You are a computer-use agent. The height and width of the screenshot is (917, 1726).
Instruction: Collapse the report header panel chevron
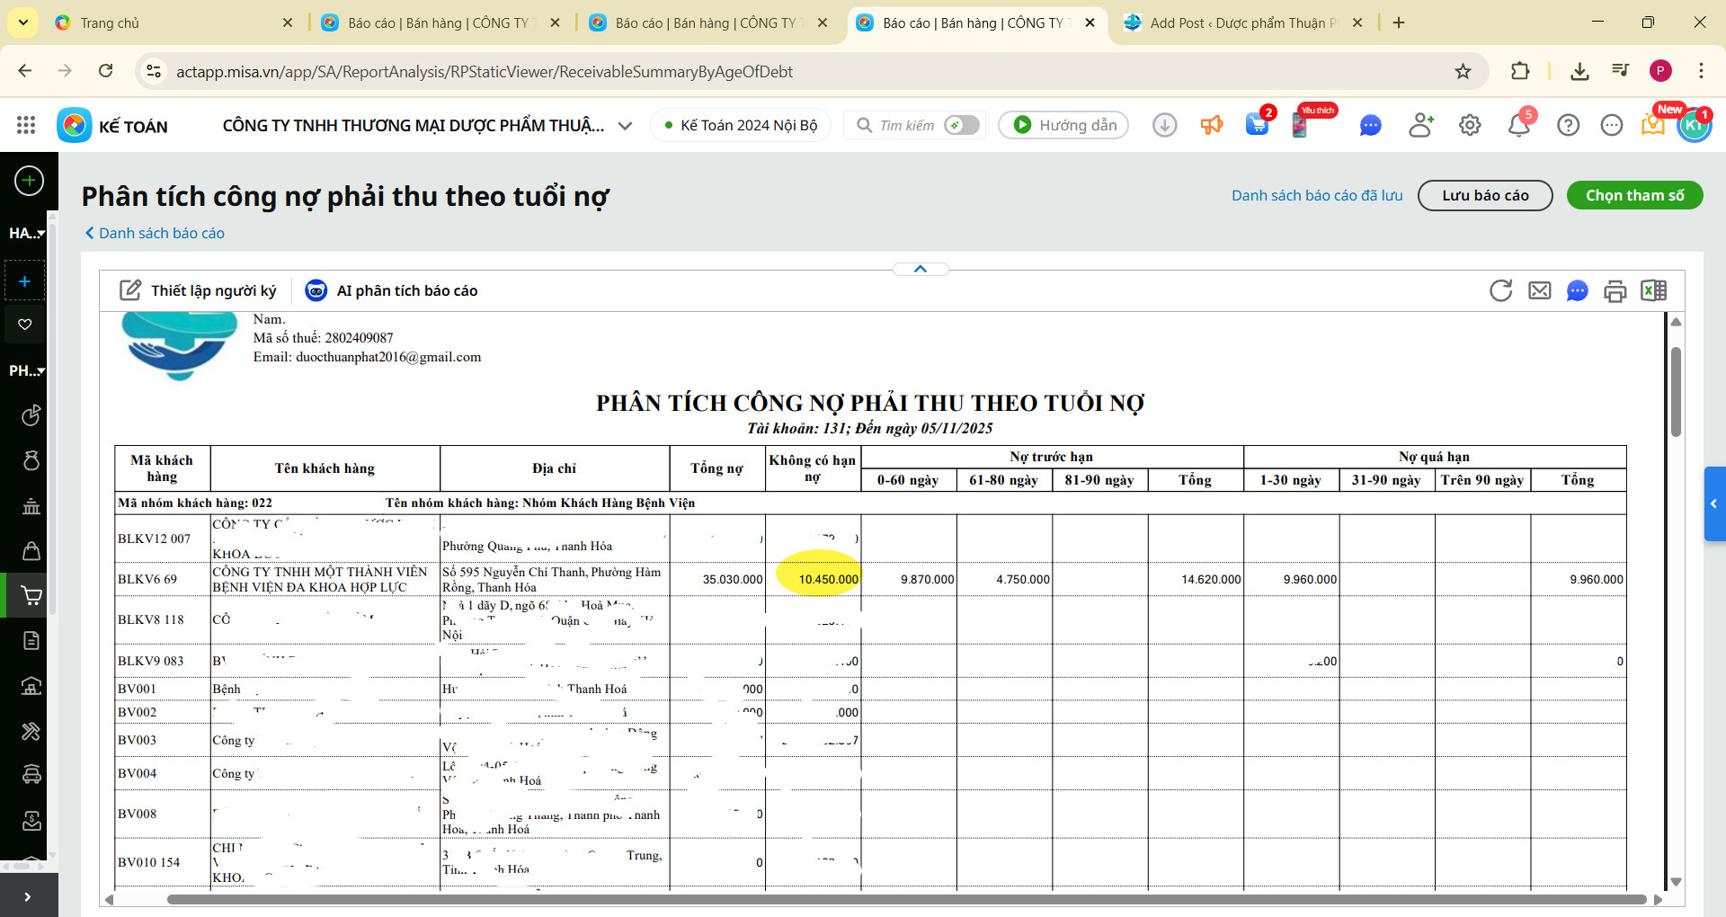920,269
